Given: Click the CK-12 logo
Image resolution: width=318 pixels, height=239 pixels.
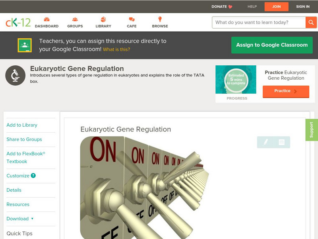Looking at the screenshot, I should tap(18, 22).
